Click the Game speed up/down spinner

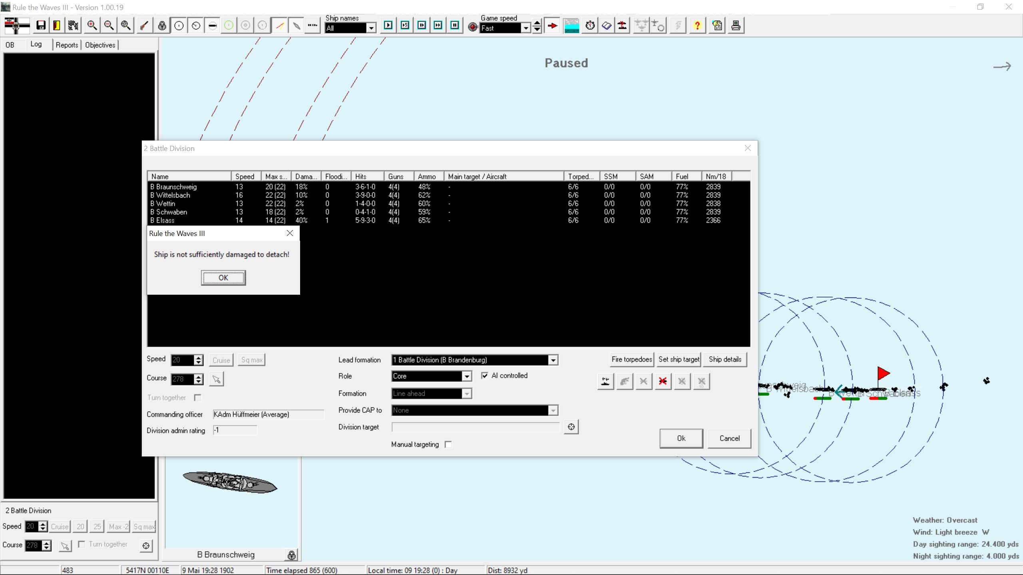[537, 26]
